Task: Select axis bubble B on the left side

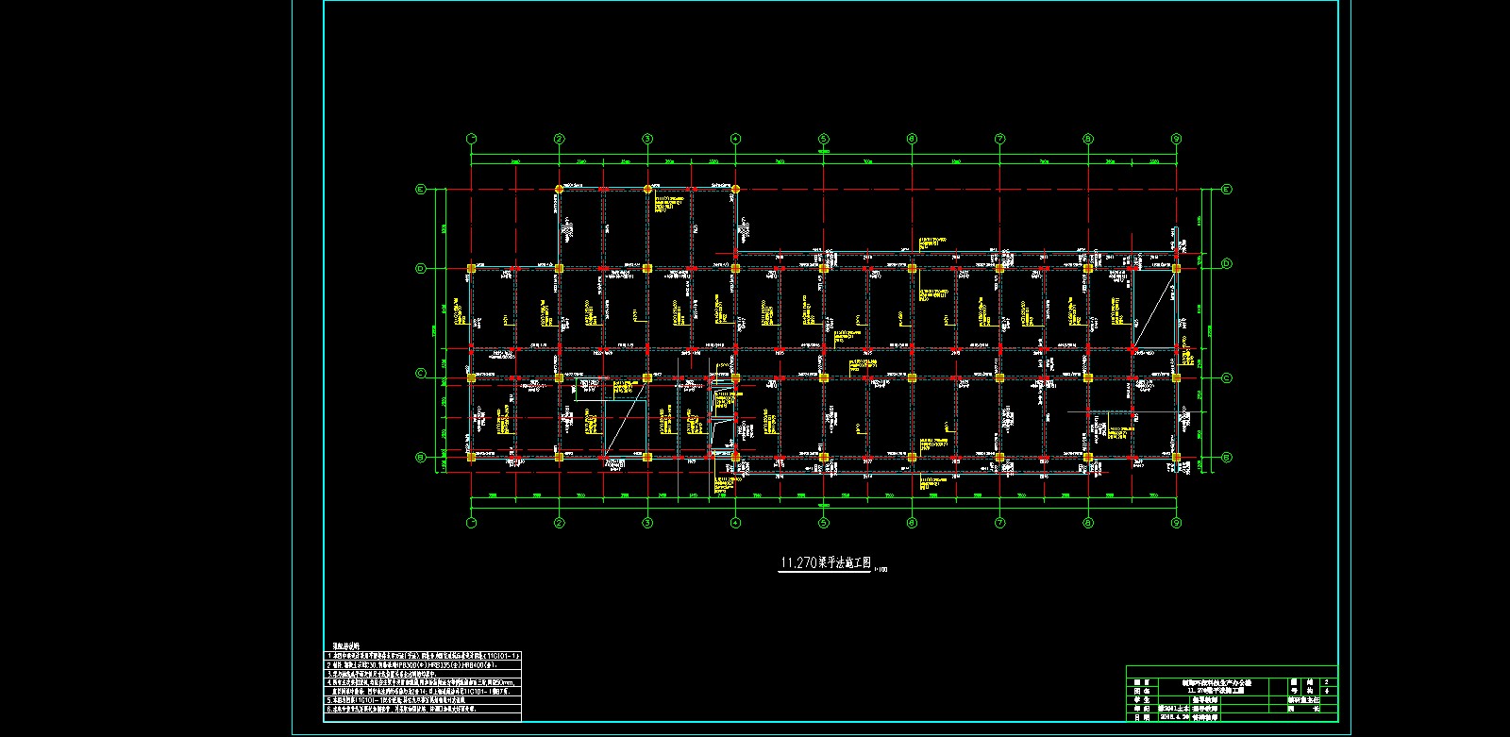Action: [x=421, y=458]
